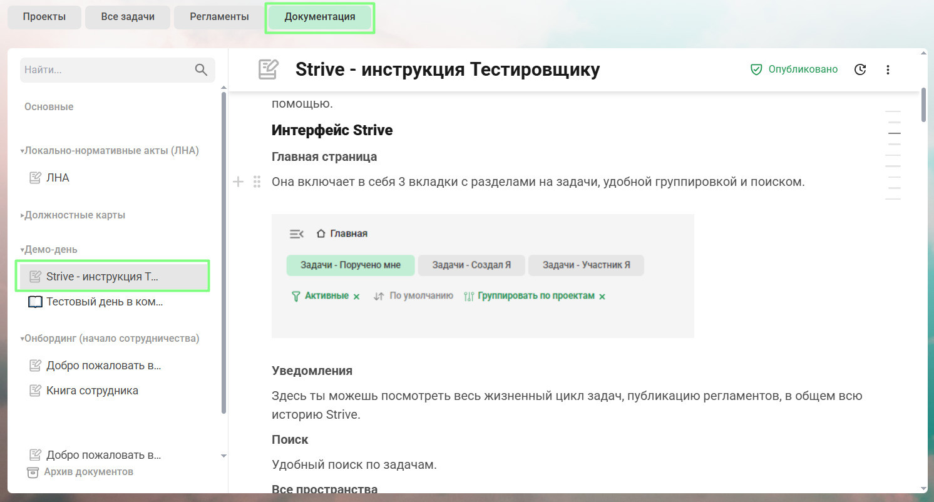This screenshot has height=502, width=934.
Task: Click the Активные filter chip
Action: point(326,296)
